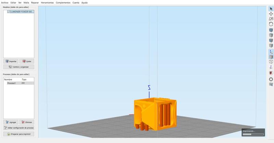The width and height of the screenshot is (274, 143).
Task: Click the FFF type cell
Action: point(23,83)
